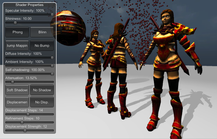
Task: Click the Attenuation slider knob
Action: pyautogui.click(x=12, y=82)
